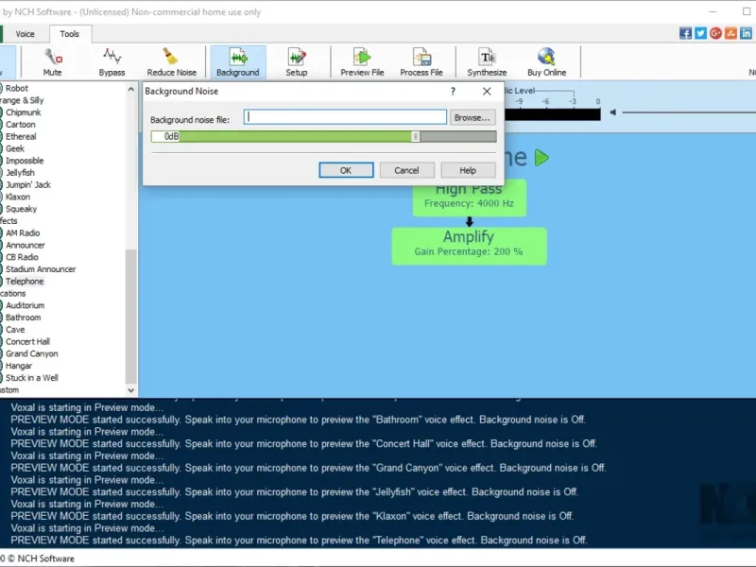Image resolution: width=756 pixels, height=567 pixels.
Task: Select the Hangar location effect
Action: pos(19,366)
